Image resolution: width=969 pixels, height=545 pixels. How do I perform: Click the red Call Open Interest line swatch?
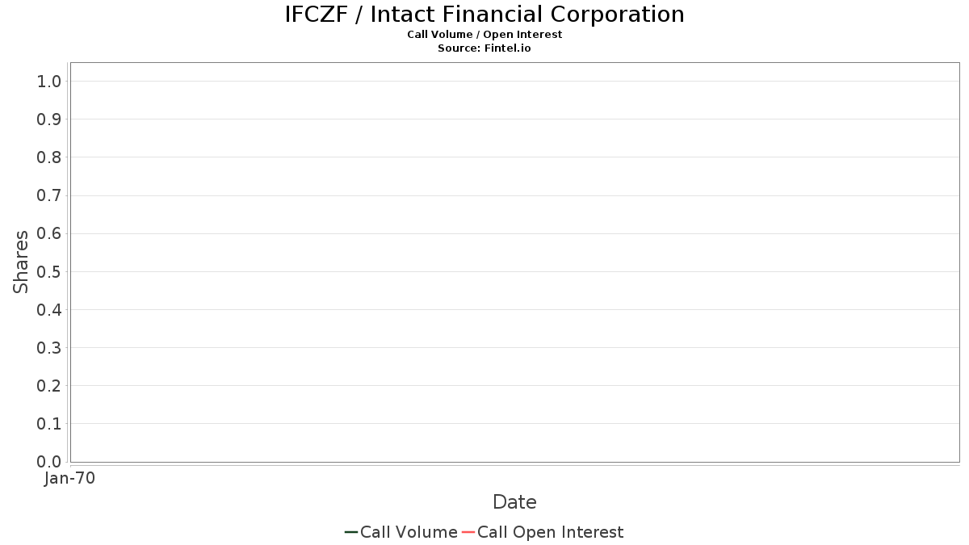pyautogui.click(x=468, y=532)
